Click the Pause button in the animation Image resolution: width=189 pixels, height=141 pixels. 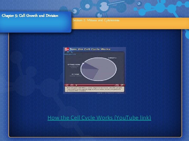pos(72,85)
